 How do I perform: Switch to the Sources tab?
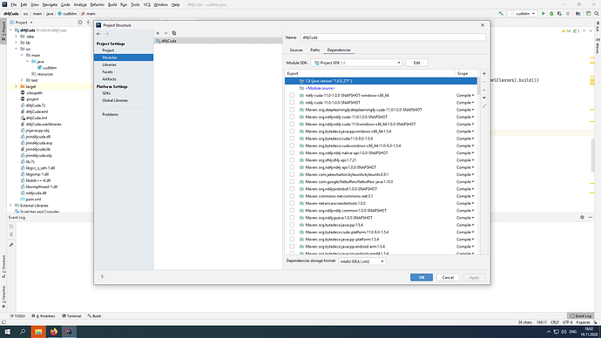point(296,50)
